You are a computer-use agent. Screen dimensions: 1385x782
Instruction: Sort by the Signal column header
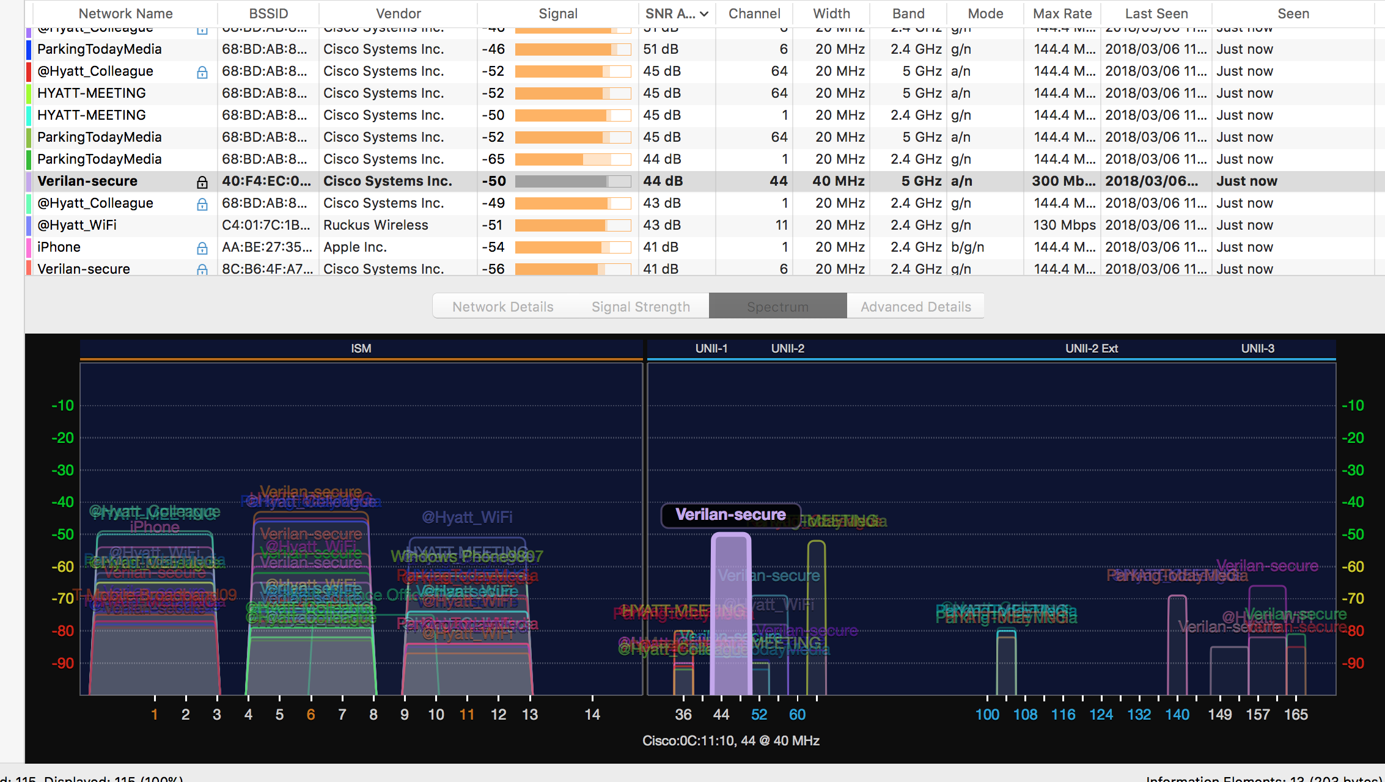[558, 13]
